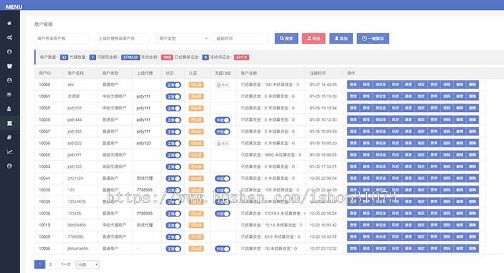Image resolution: width=504 pixels, height=273 pixels.
Task: Toggle 状态 switch for merchant 10062
Action: point(173,84)
